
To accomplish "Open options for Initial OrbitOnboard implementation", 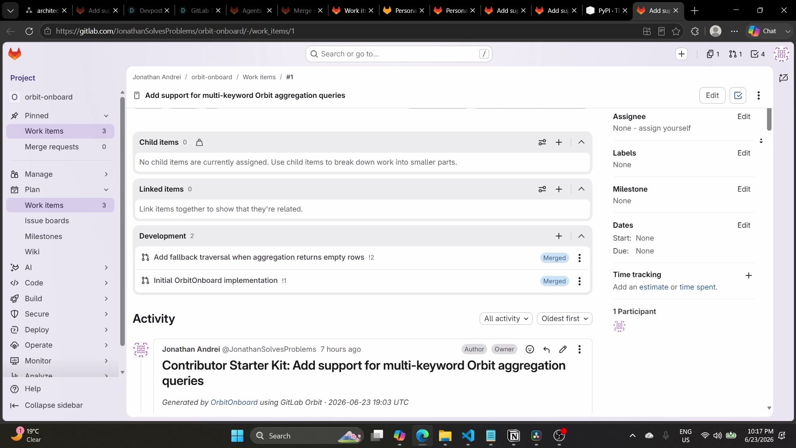I will coord(580,281).
